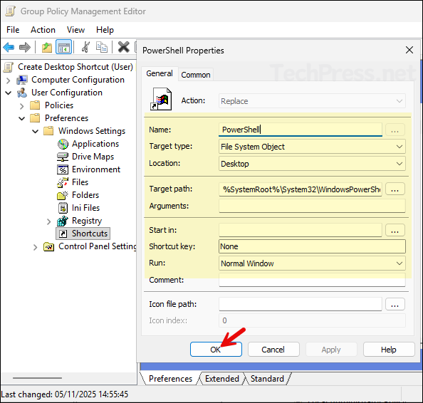The image size is (423, 403).
Task: Switch to the Extended bottom tab
Action: pos(222,379)
